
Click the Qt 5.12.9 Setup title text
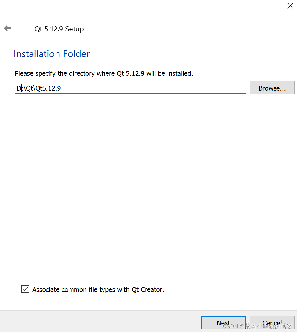(x=59, y=29)
